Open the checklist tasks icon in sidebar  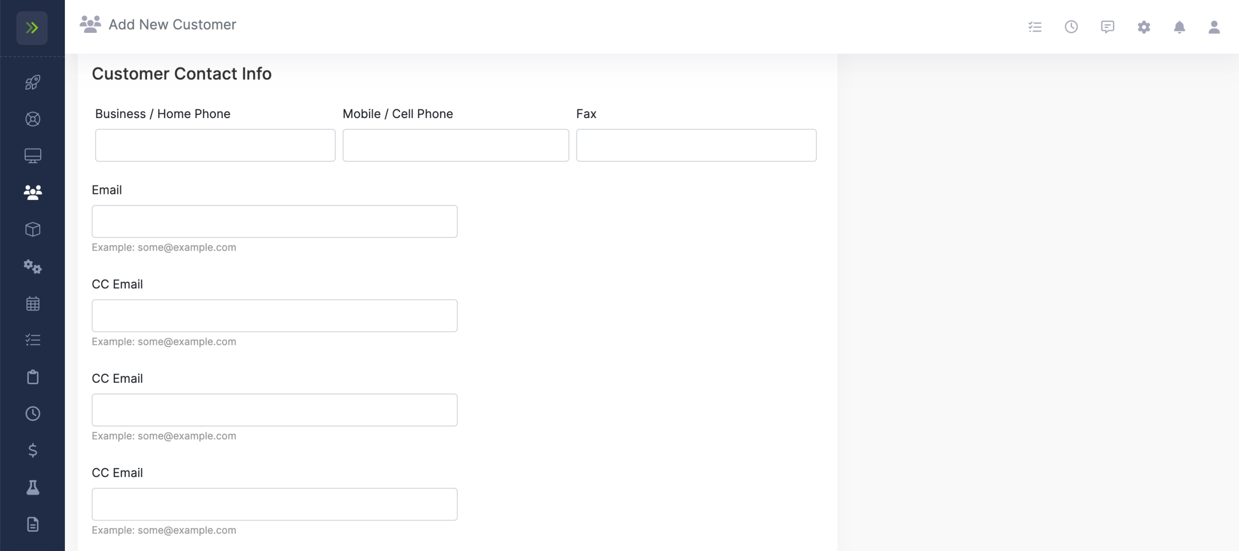pos(32,340)
